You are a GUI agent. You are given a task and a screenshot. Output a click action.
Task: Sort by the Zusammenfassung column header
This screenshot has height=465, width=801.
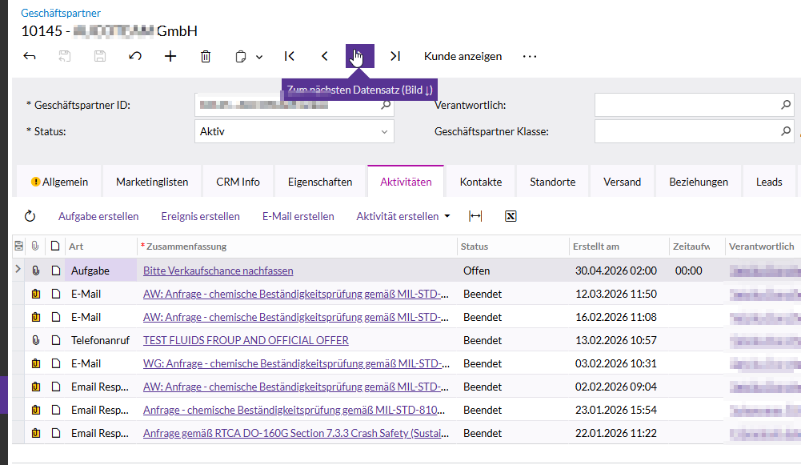297,247
